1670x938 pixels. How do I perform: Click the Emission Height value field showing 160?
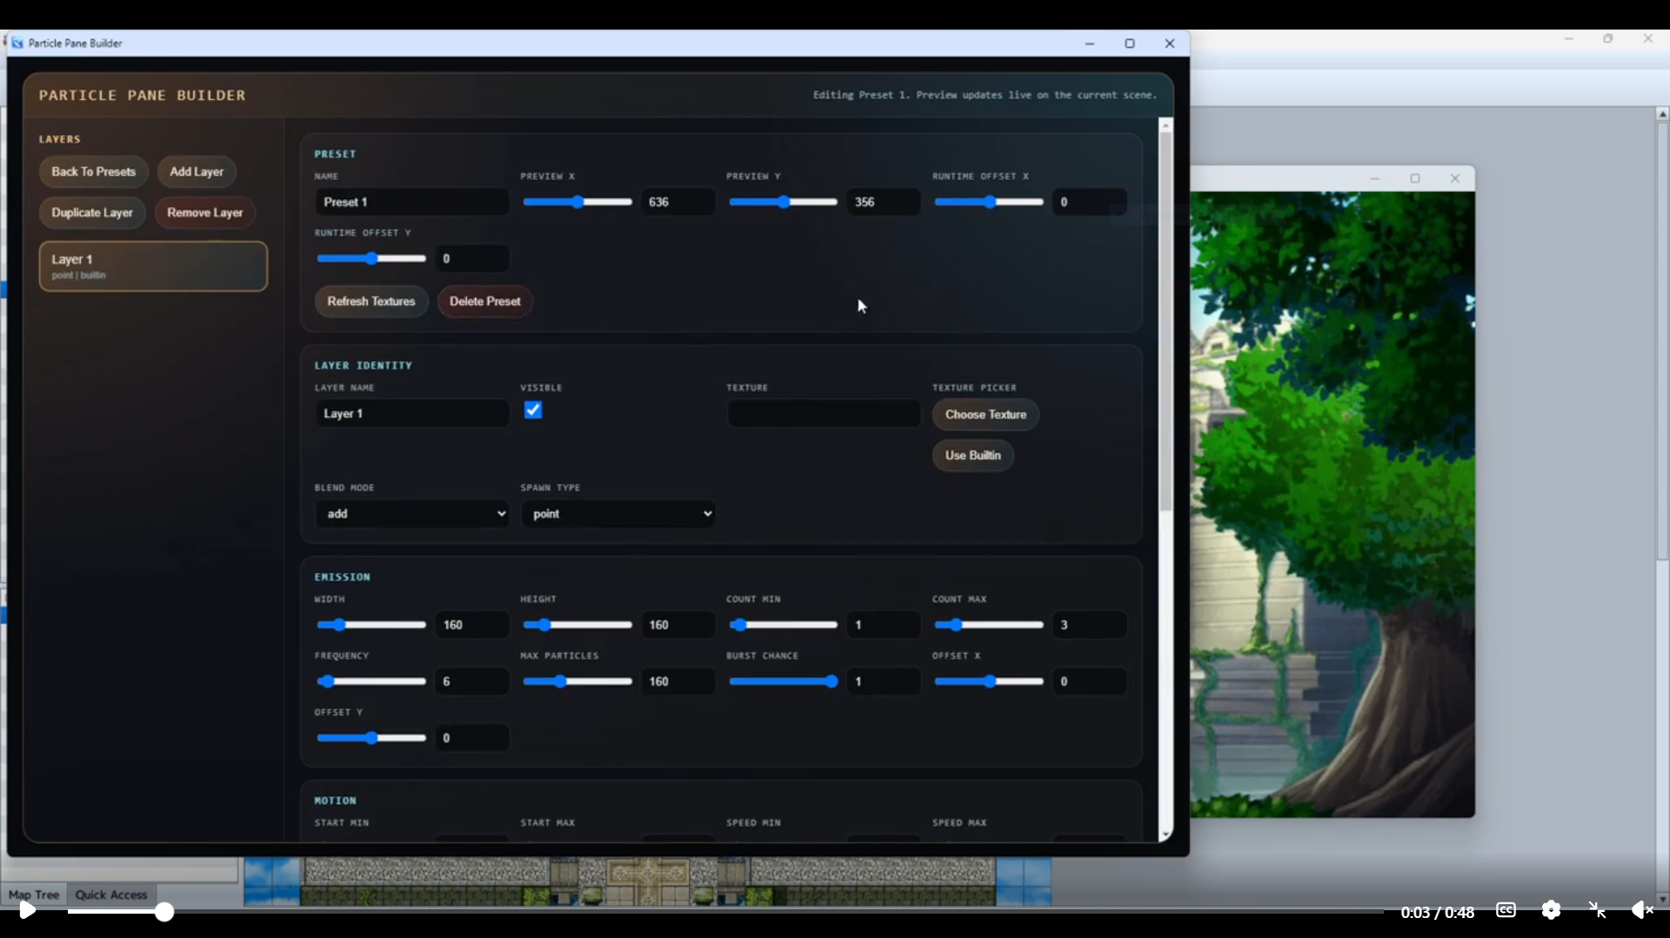click(678, 625)
